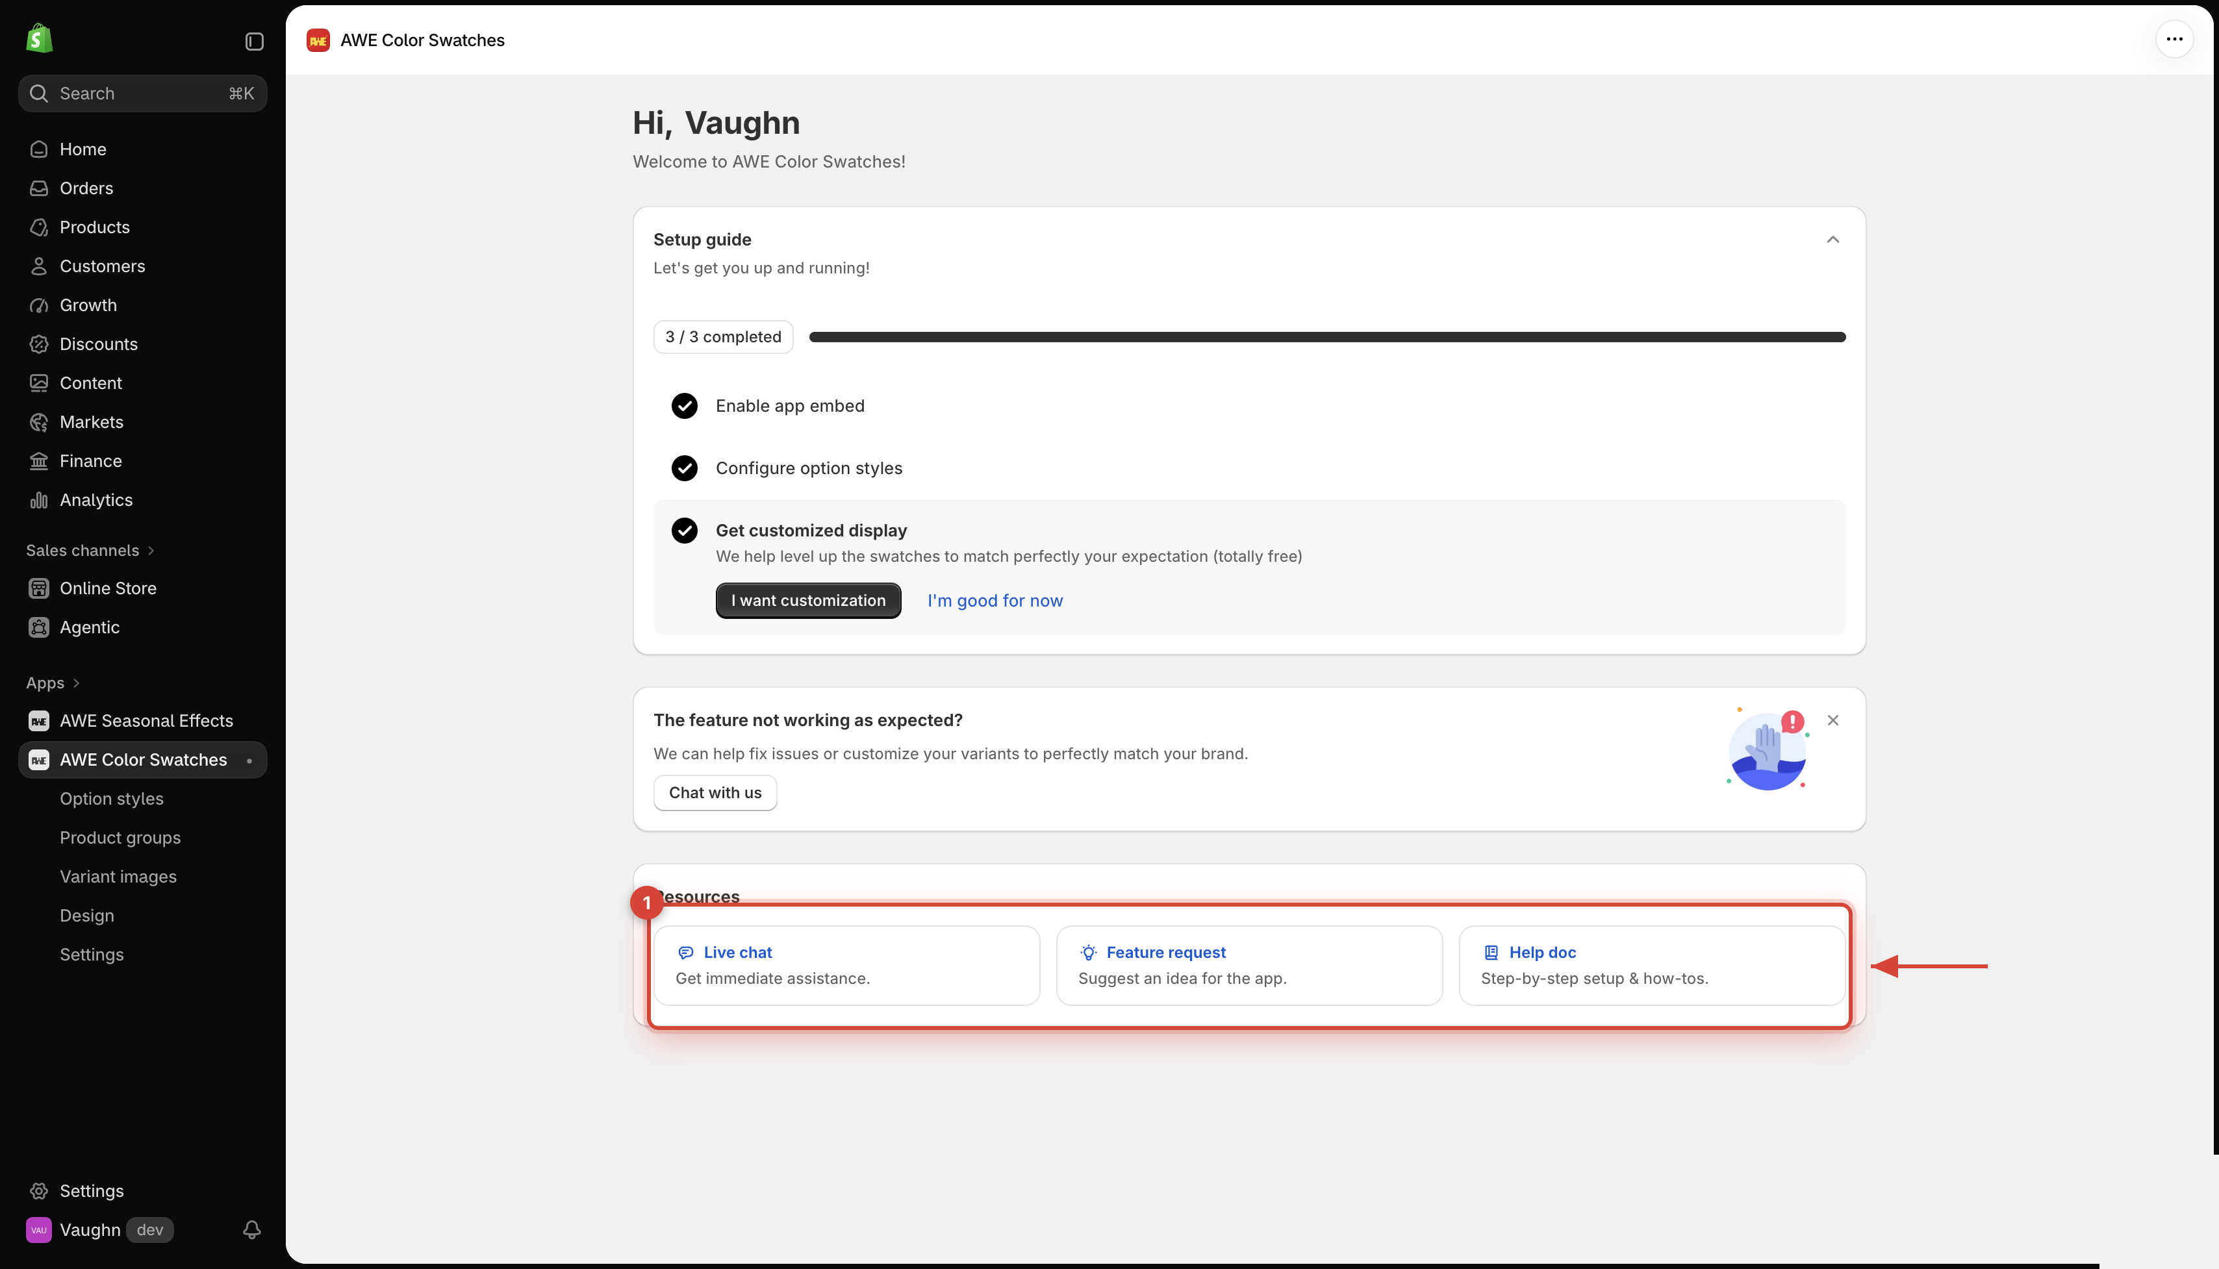Click the Growth icon
Screen dimensions: 2219x1269
tap(38, 305)
